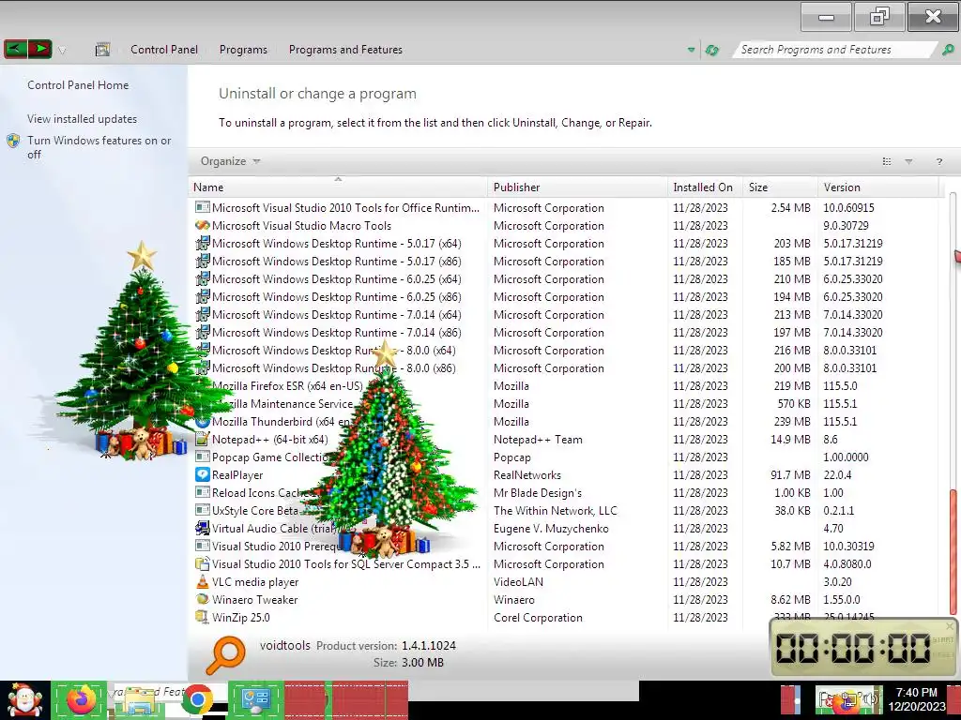This screenshot has width=961, height=720.
Task: Click the search magnifier icon
Action: pos(948,50)
